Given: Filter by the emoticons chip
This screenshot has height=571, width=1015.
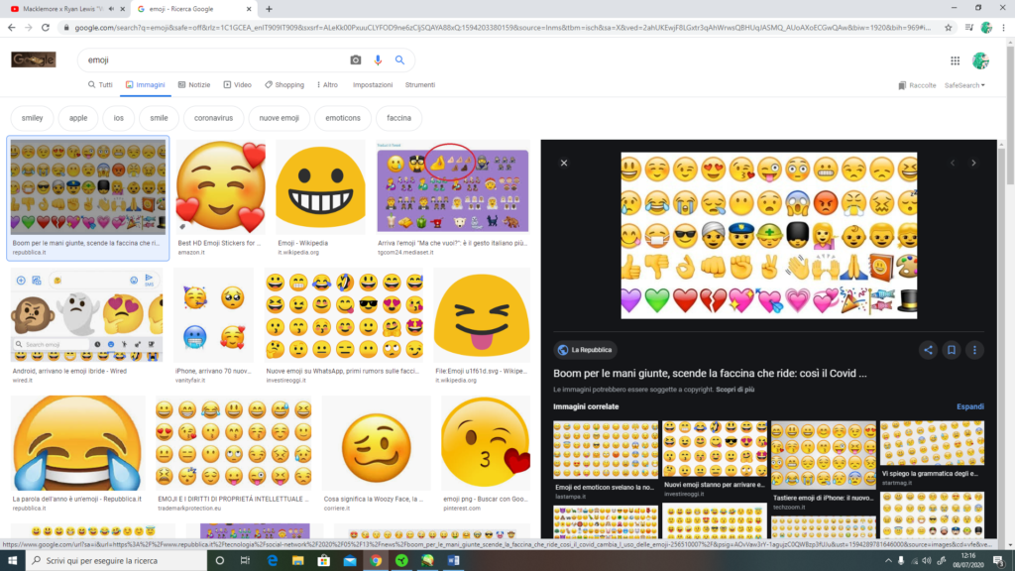Looking at the screenshot, I should [343, 118].
